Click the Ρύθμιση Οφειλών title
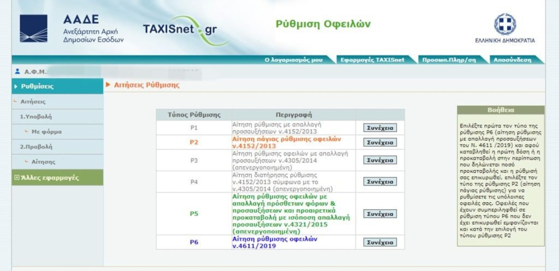This screenshot has width=559, height=271. tap(323, 24)
